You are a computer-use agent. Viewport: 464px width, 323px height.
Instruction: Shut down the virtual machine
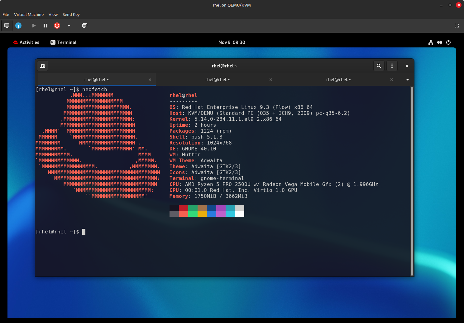coord(57,26)
